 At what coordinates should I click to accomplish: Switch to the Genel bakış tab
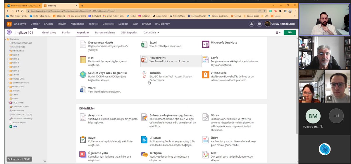[49, 32]
